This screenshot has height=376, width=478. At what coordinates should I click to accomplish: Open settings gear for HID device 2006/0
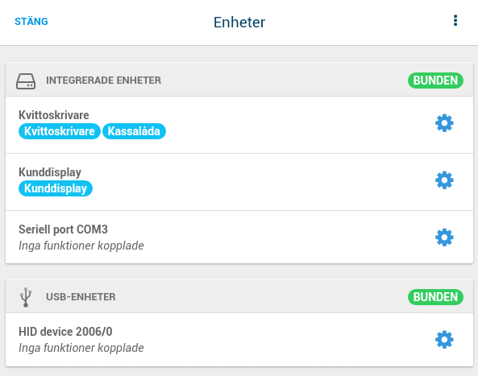[x=444, y=340]
